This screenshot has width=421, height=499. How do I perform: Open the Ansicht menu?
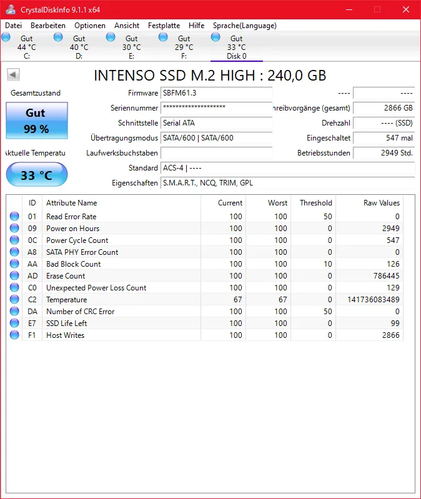click(127, 26)
